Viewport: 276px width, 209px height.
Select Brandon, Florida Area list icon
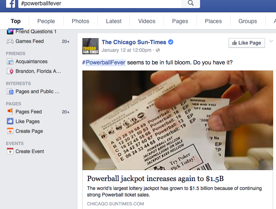click(10, 71)
